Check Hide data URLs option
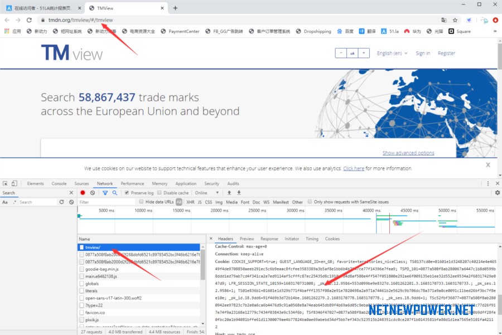 [141, 202]
